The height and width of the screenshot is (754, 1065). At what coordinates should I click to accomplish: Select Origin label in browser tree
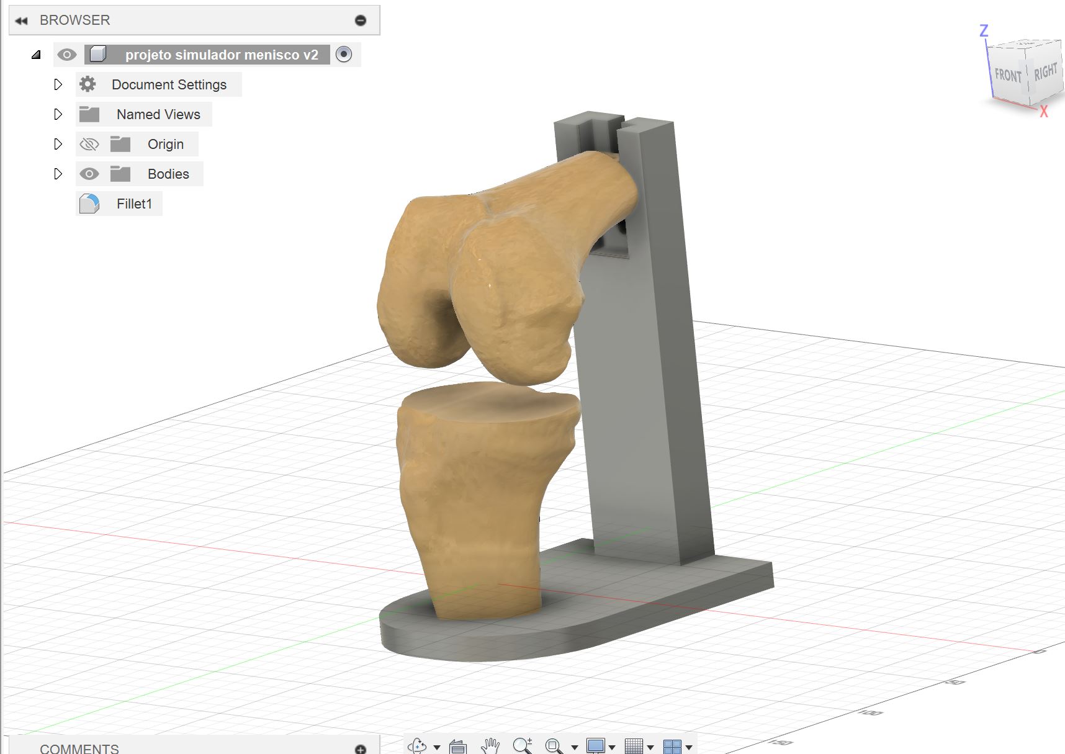click(166, 144)
